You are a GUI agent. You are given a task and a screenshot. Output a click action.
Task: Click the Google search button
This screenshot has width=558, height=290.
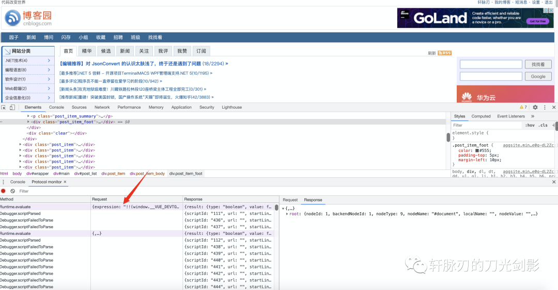pos(538,76)
